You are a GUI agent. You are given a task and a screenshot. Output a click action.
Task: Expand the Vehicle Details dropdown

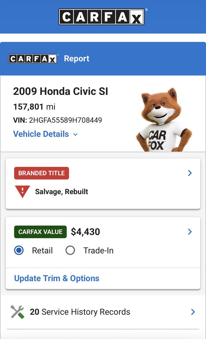click(x=45, y=134)
